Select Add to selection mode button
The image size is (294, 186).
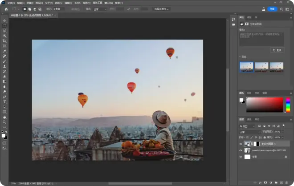[30, 9]
